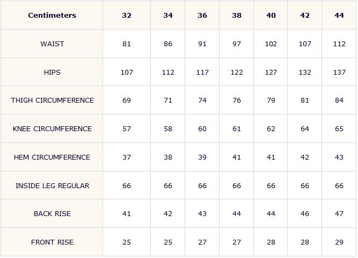Select front rise value 29 for size 44
Screen dimensions: 358x258
point(339,242)
